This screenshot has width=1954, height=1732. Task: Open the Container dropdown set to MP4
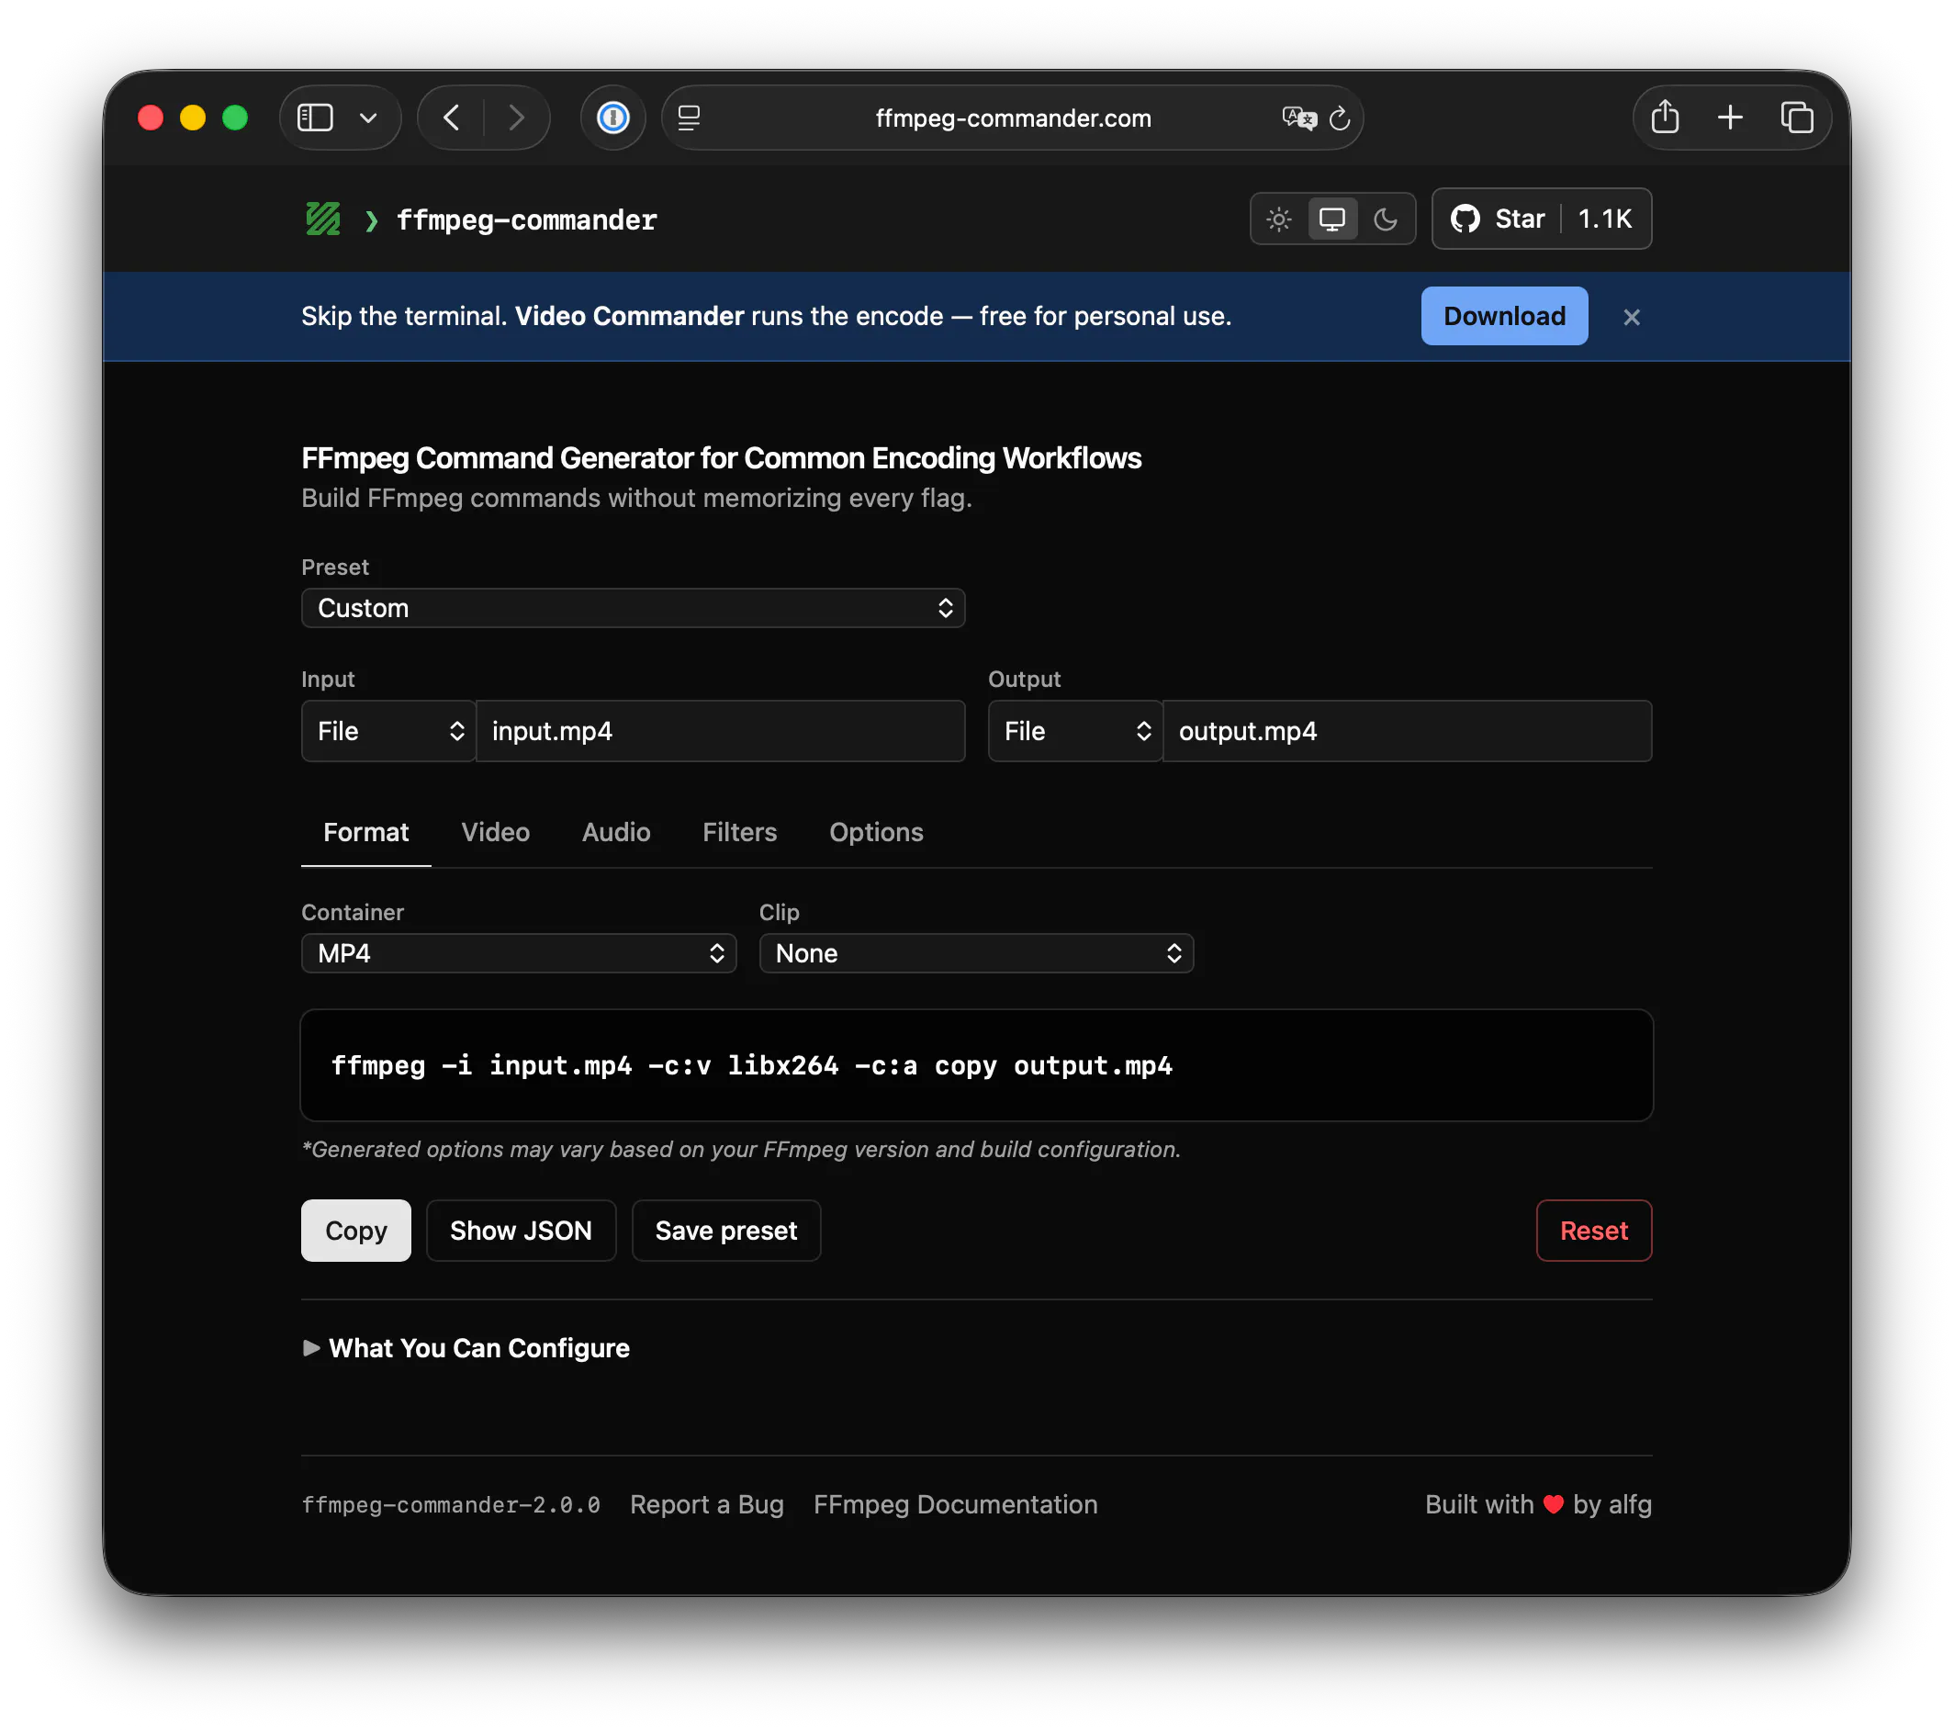click(x=518, y=953)
